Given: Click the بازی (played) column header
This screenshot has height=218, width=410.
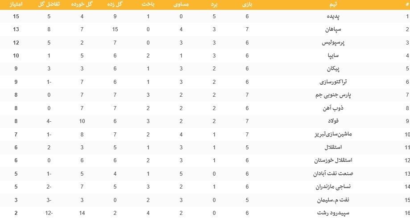Looking at the screenshot, I should point(247,4).
